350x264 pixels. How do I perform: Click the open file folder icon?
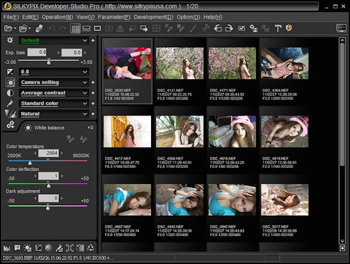8,28
